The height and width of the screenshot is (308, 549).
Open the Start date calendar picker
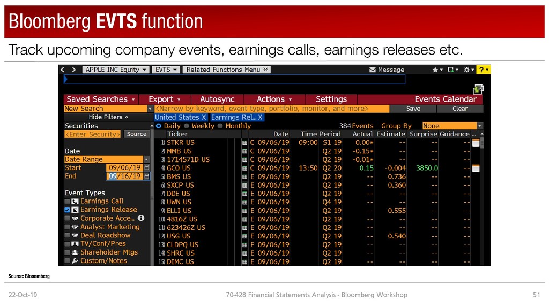(147, 167)
